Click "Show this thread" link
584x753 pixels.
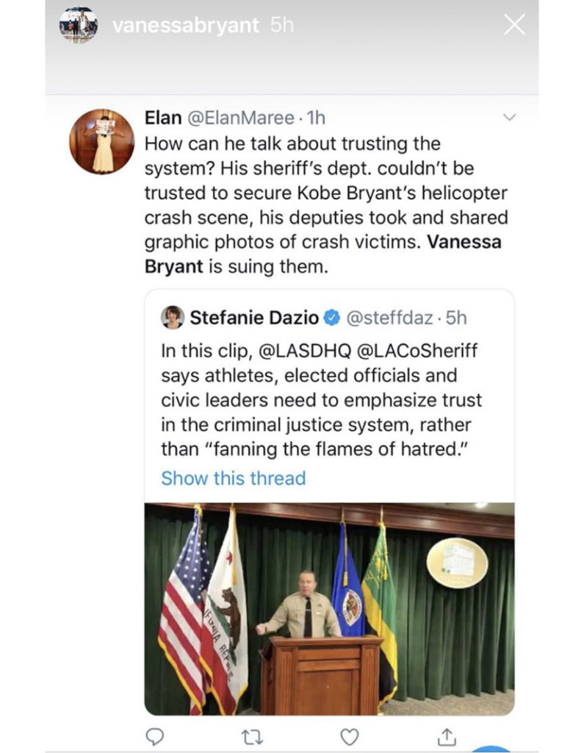click(x=233, y=478)
